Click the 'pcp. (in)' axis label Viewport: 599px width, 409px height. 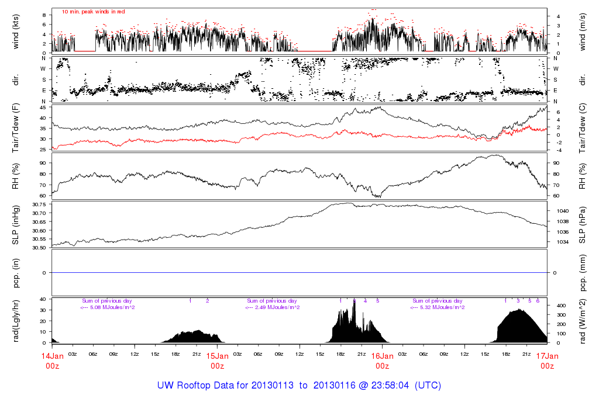click(x=17, y=273)
